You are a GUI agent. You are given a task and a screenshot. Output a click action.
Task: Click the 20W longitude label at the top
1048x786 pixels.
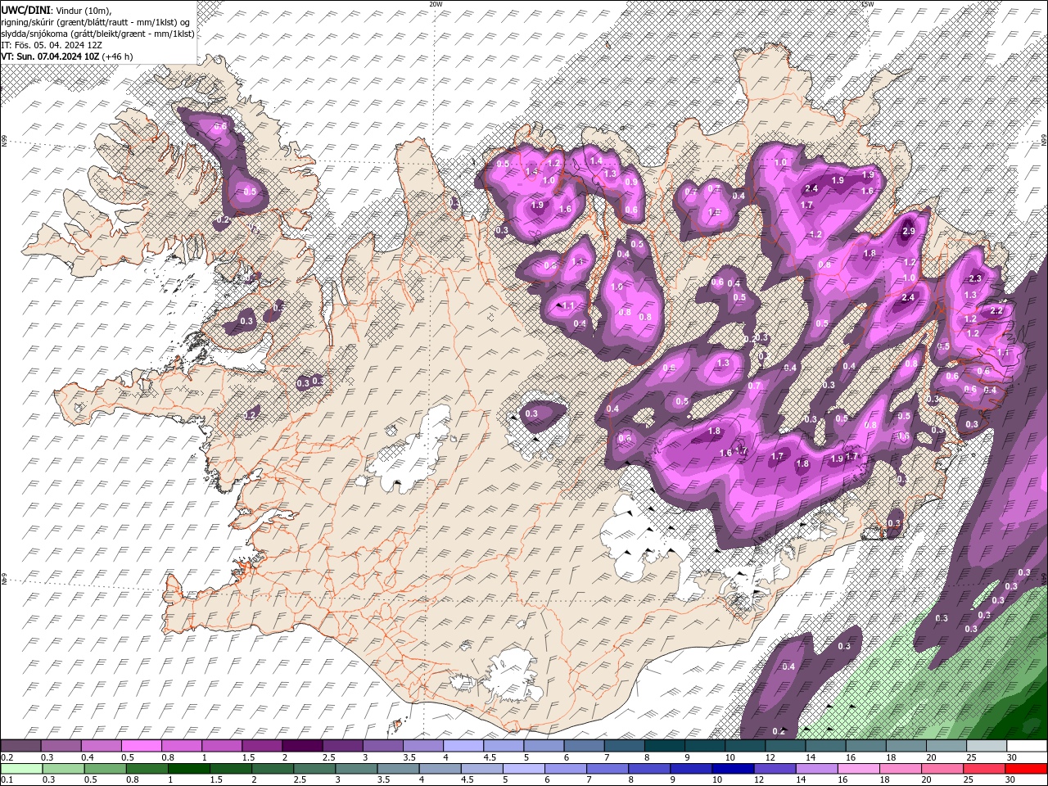[436, 4]
